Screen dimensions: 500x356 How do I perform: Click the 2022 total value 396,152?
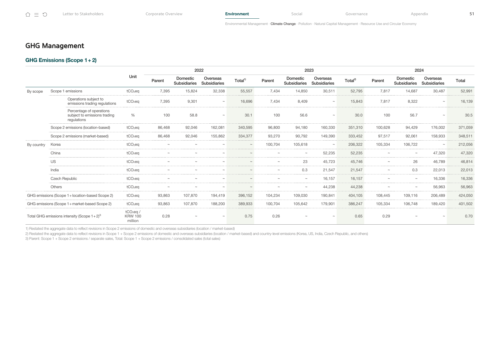click(245, 196)
